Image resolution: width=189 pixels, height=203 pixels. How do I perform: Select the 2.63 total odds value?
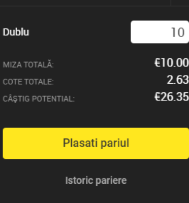tap(178, 80)
